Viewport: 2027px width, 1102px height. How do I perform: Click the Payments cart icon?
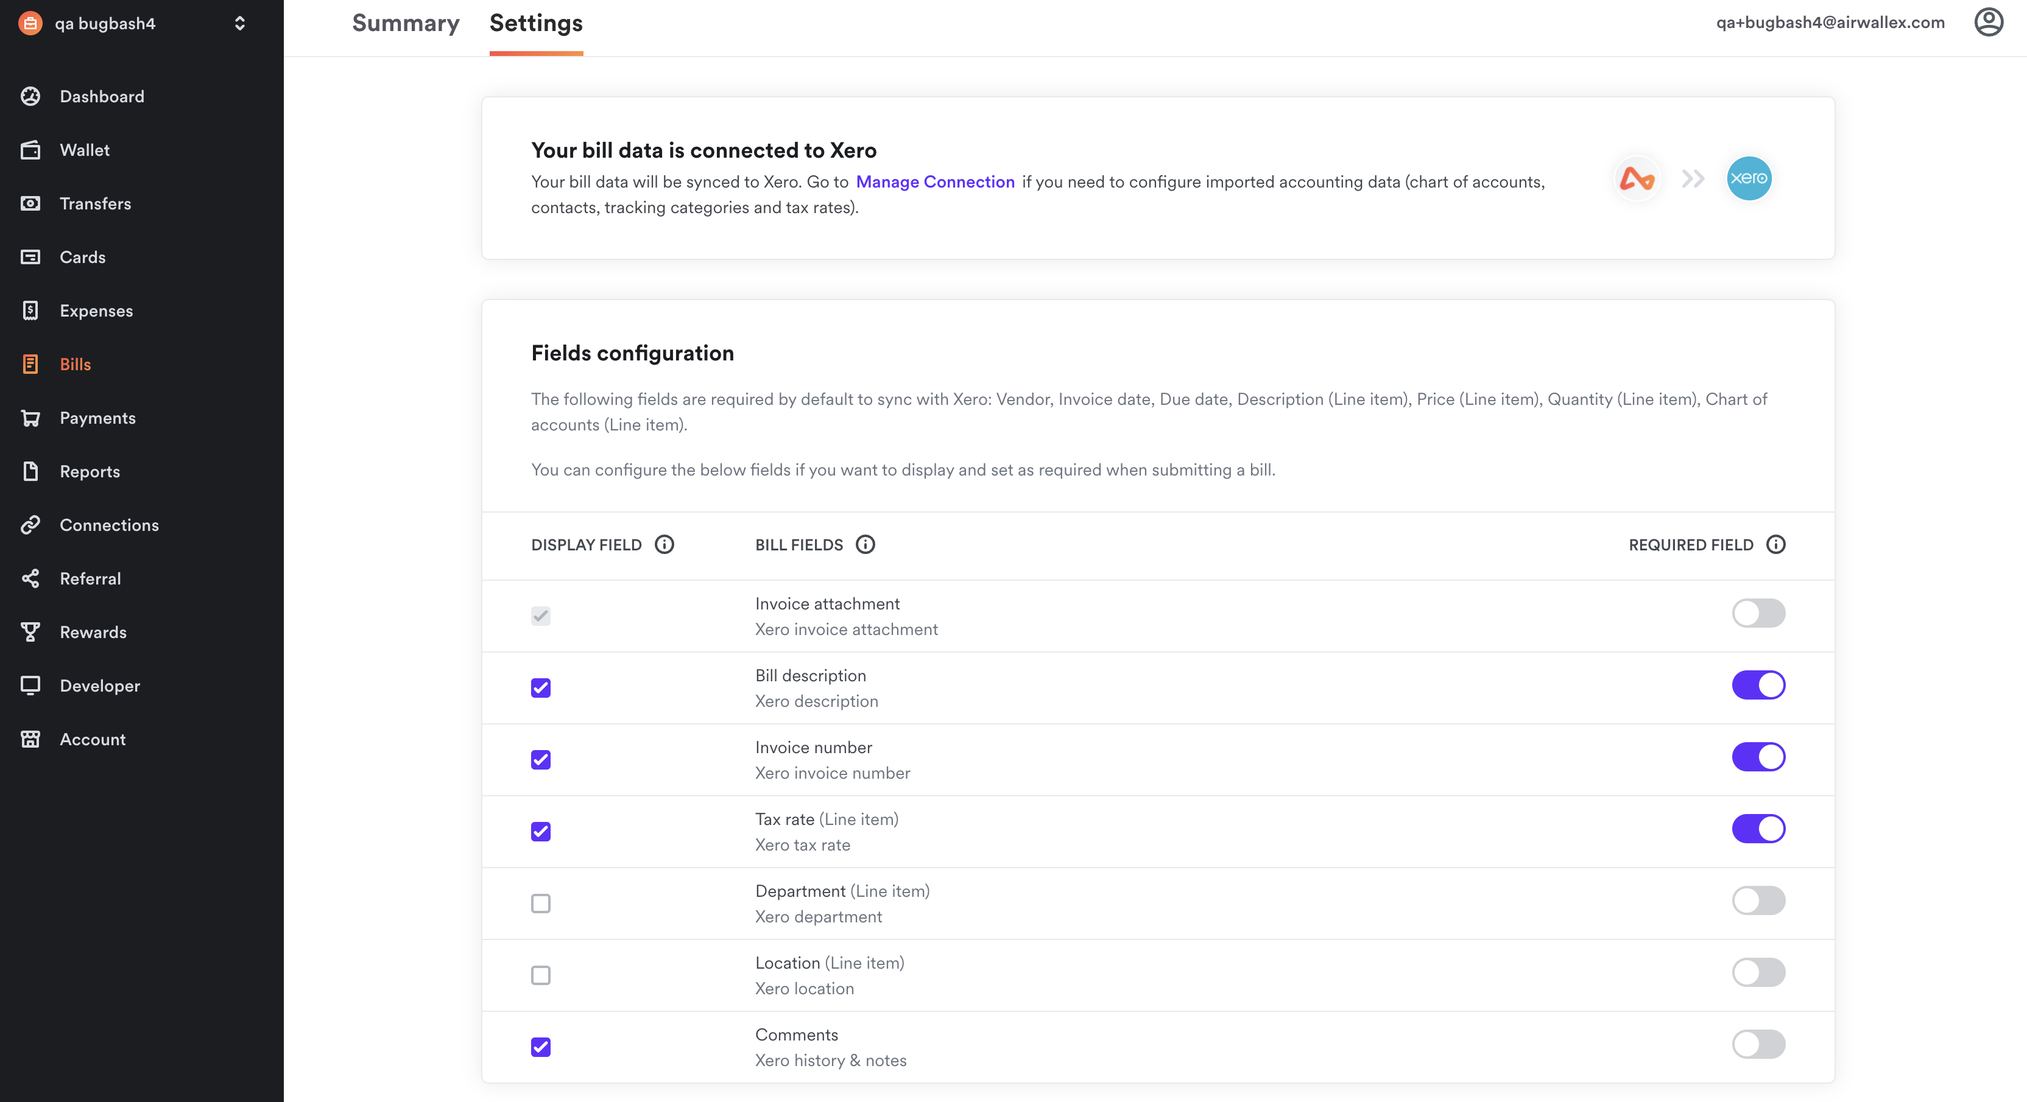pos(30,418)
